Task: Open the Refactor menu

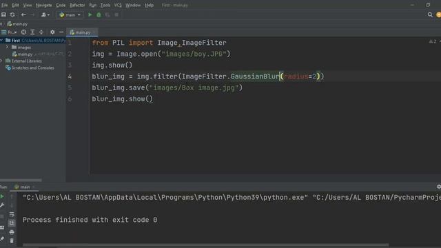Action: [x=77, y=5]
